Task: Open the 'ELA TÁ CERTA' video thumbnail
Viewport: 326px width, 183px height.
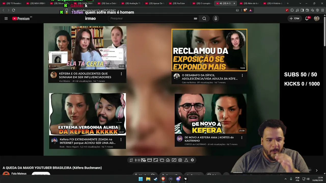Action: (87, 48)
